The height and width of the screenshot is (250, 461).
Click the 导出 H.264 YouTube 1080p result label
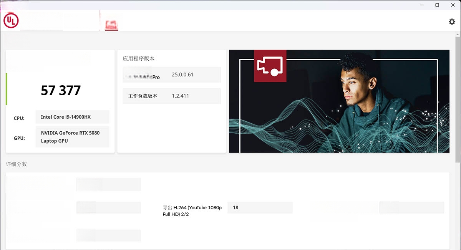(x=192, y=211)
